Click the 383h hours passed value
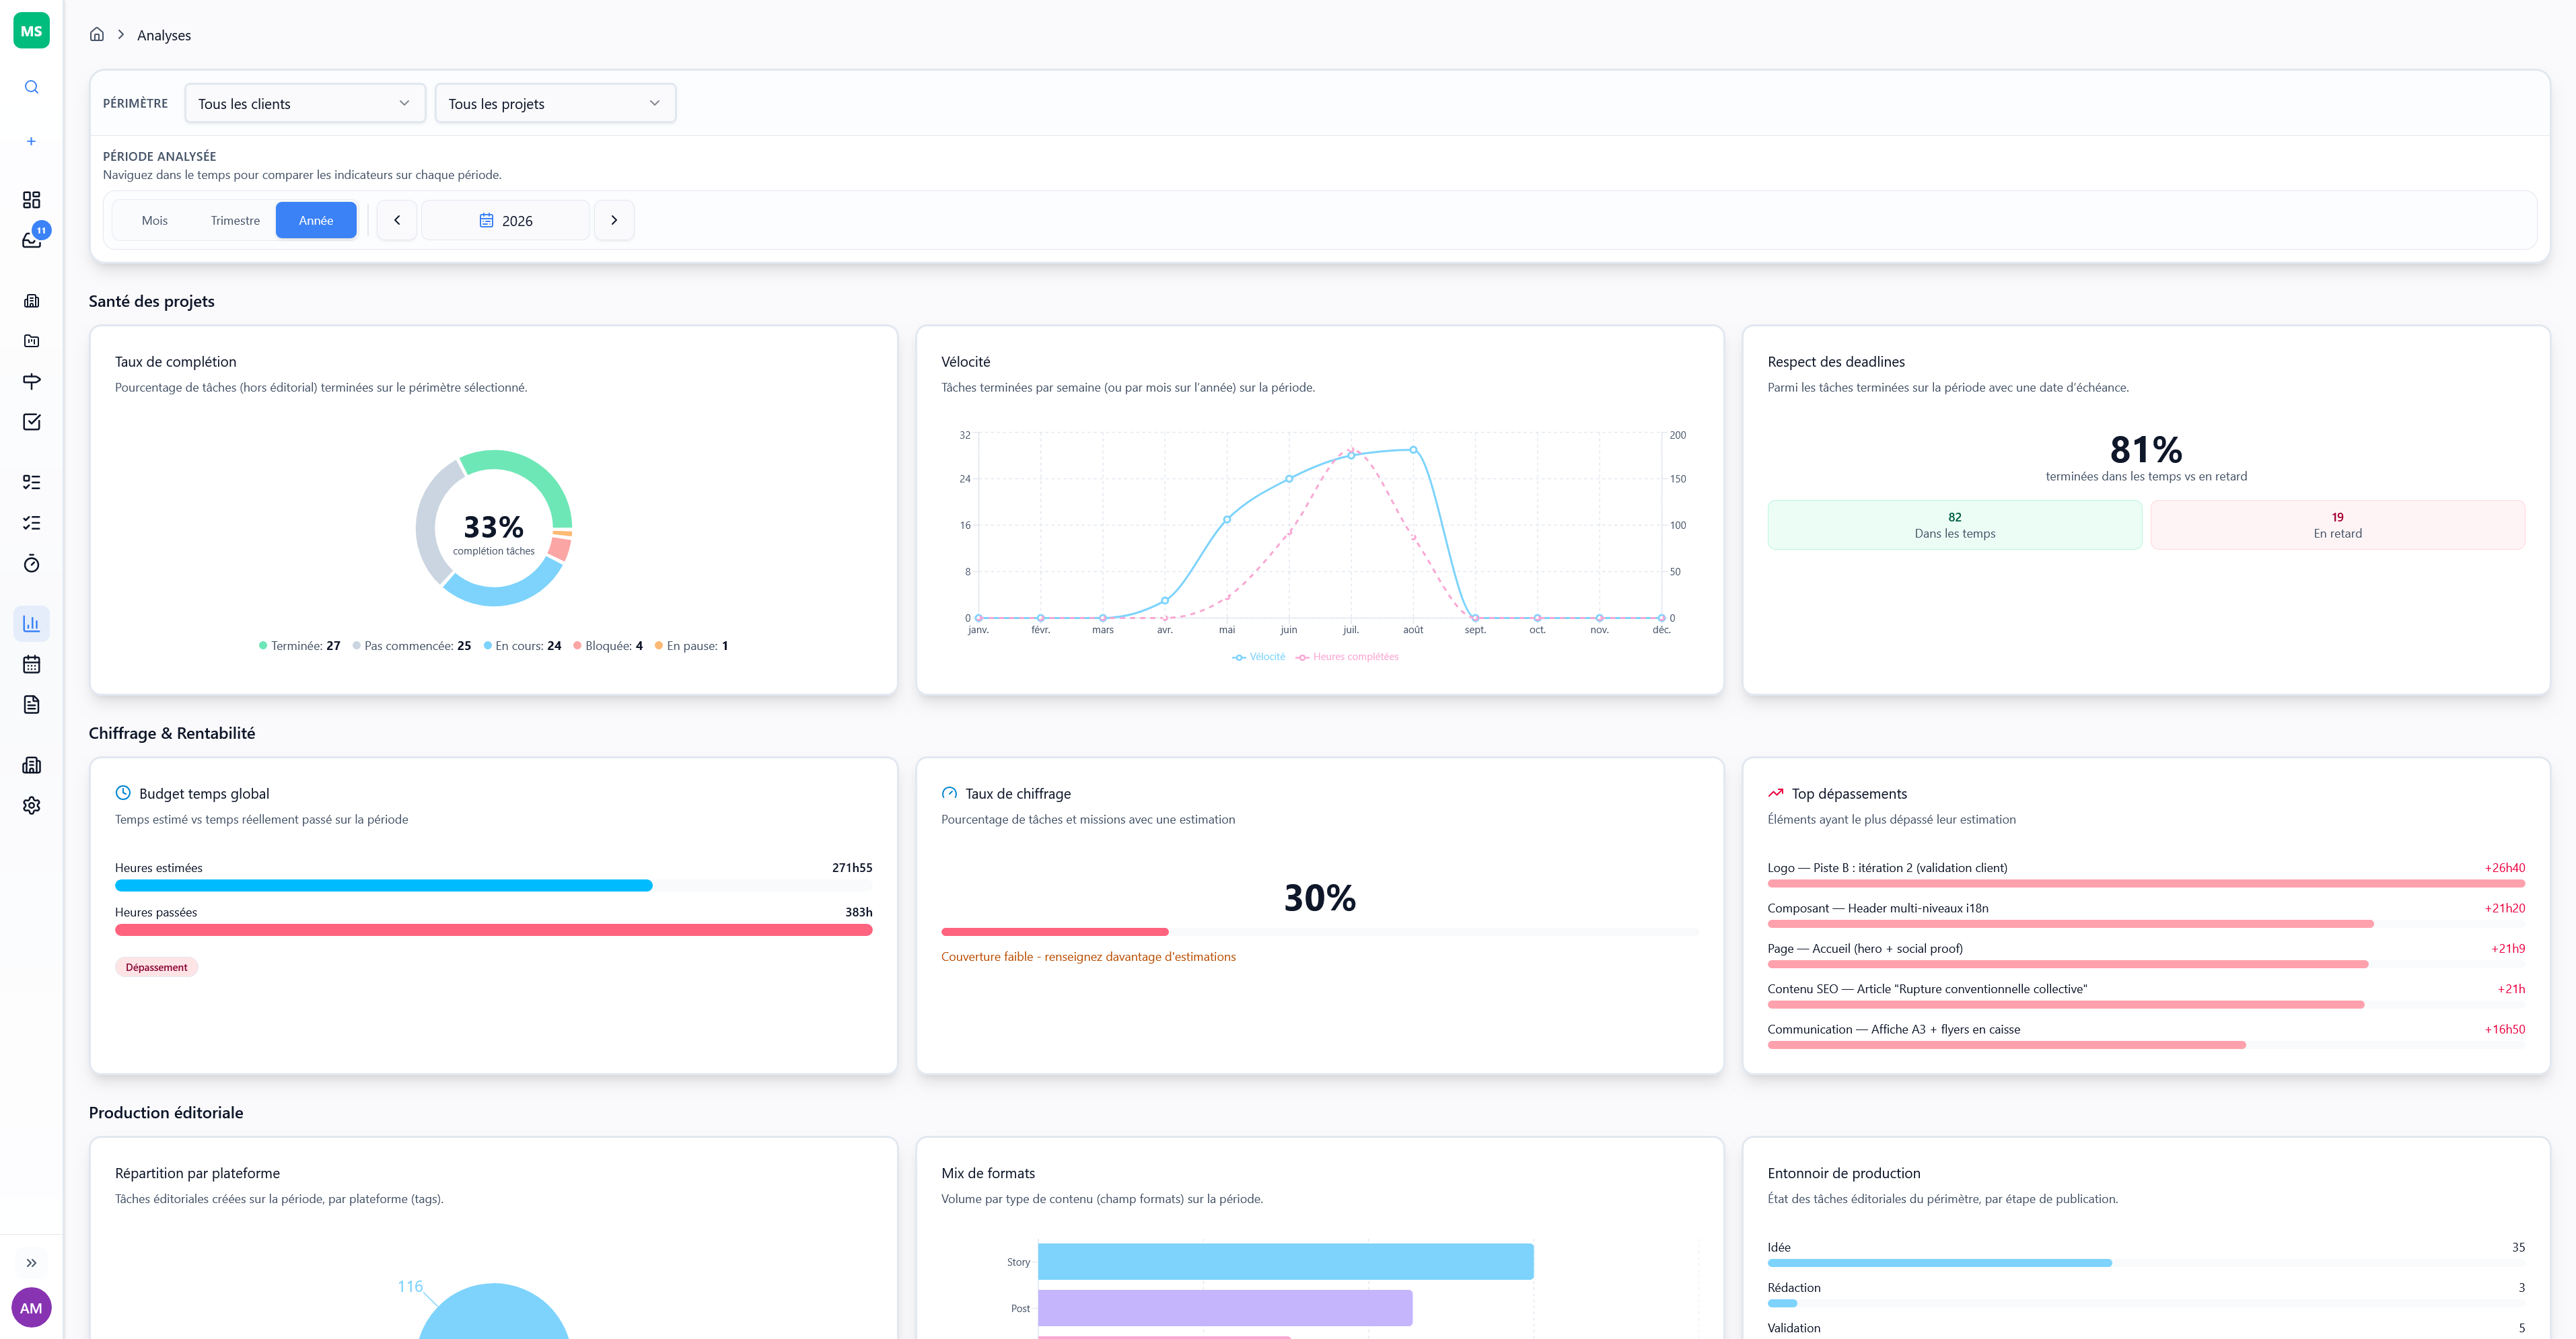This screenshot has width=2576, height=1339. 859,912
